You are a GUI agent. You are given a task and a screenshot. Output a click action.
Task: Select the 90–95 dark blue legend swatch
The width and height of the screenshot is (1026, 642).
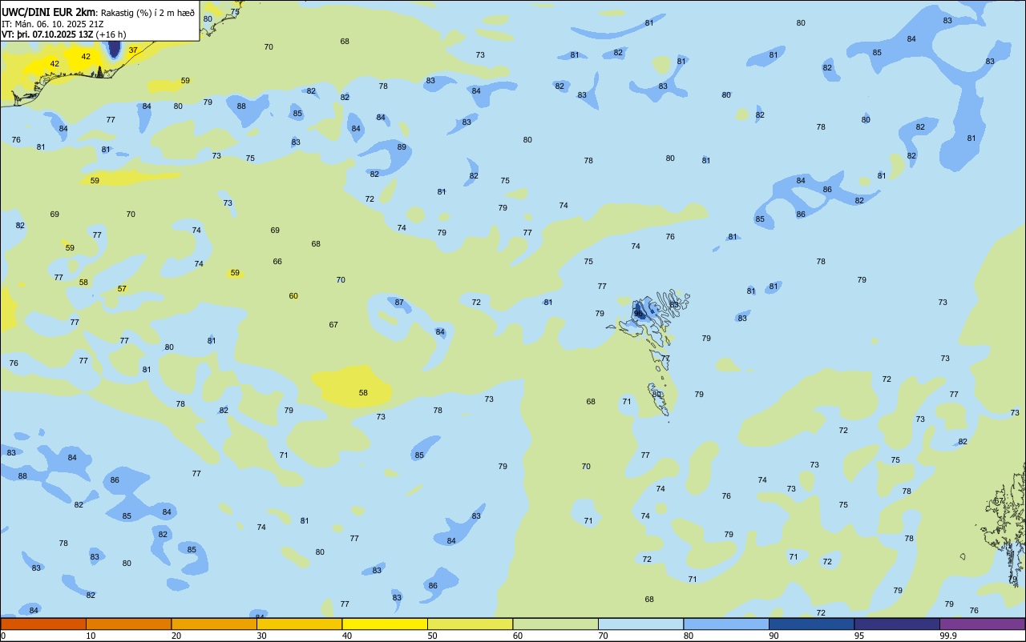pyautogui.click(x=811, y=624)
